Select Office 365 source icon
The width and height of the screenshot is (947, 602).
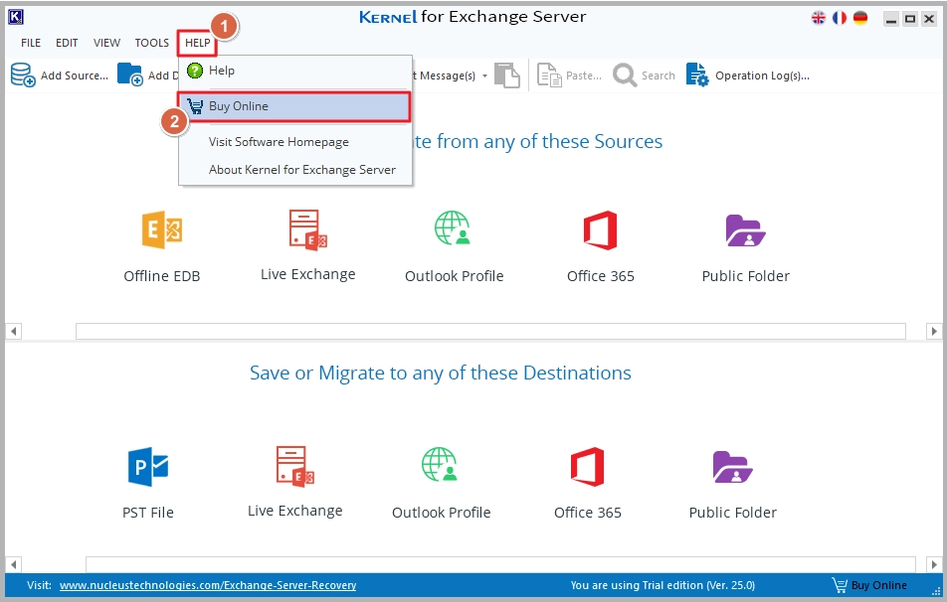(x=601, y=229)
